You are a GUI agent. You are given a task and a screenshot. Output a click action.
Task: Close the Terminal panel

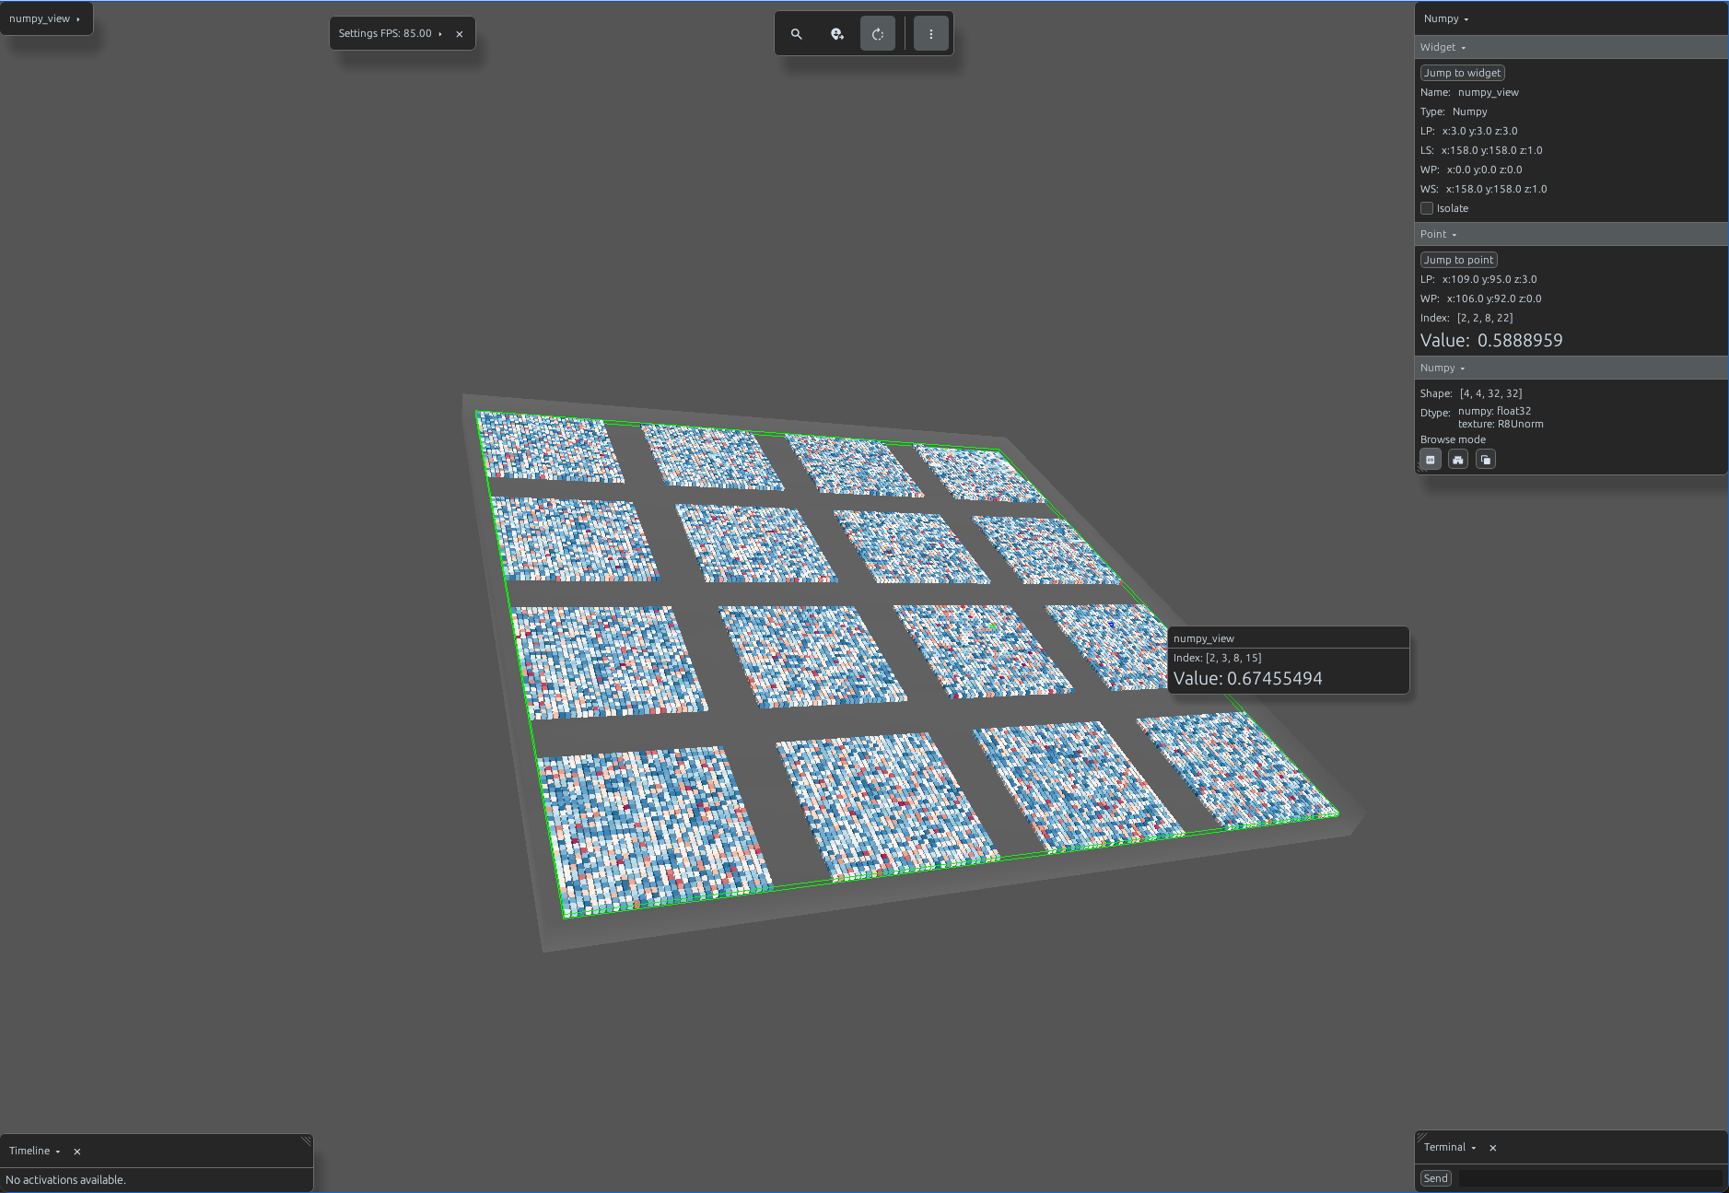click(x=1493, y=1148)
